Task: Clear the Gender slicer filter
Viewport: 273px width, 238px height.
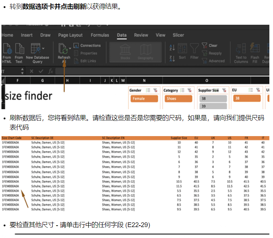Action: pos(156,90)
